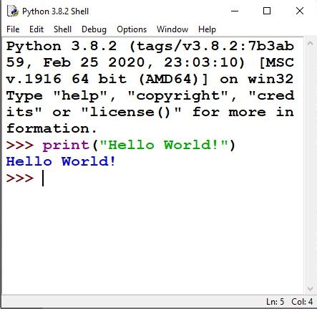Click the "formation." text line
The width and height of the screenshot is (317, 309).
point(52,128)
